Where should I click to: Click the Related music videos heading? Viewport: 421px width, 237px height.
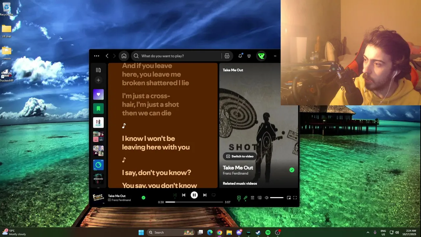click(240, 183)
